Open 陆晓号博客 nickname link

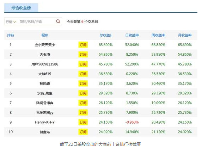(x=45, y=103)
